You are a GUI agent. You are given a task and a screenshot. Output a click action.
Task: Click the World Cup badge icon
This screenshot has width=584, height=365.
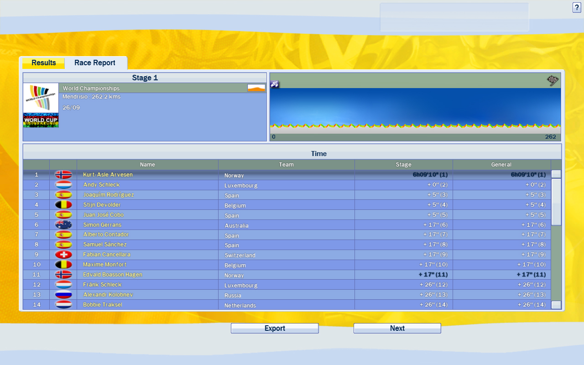(41, 120)
